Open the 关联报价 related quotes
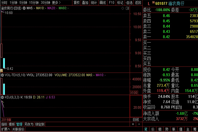The width and height of the screenshot is (198, 132). (x=18, y=129)
